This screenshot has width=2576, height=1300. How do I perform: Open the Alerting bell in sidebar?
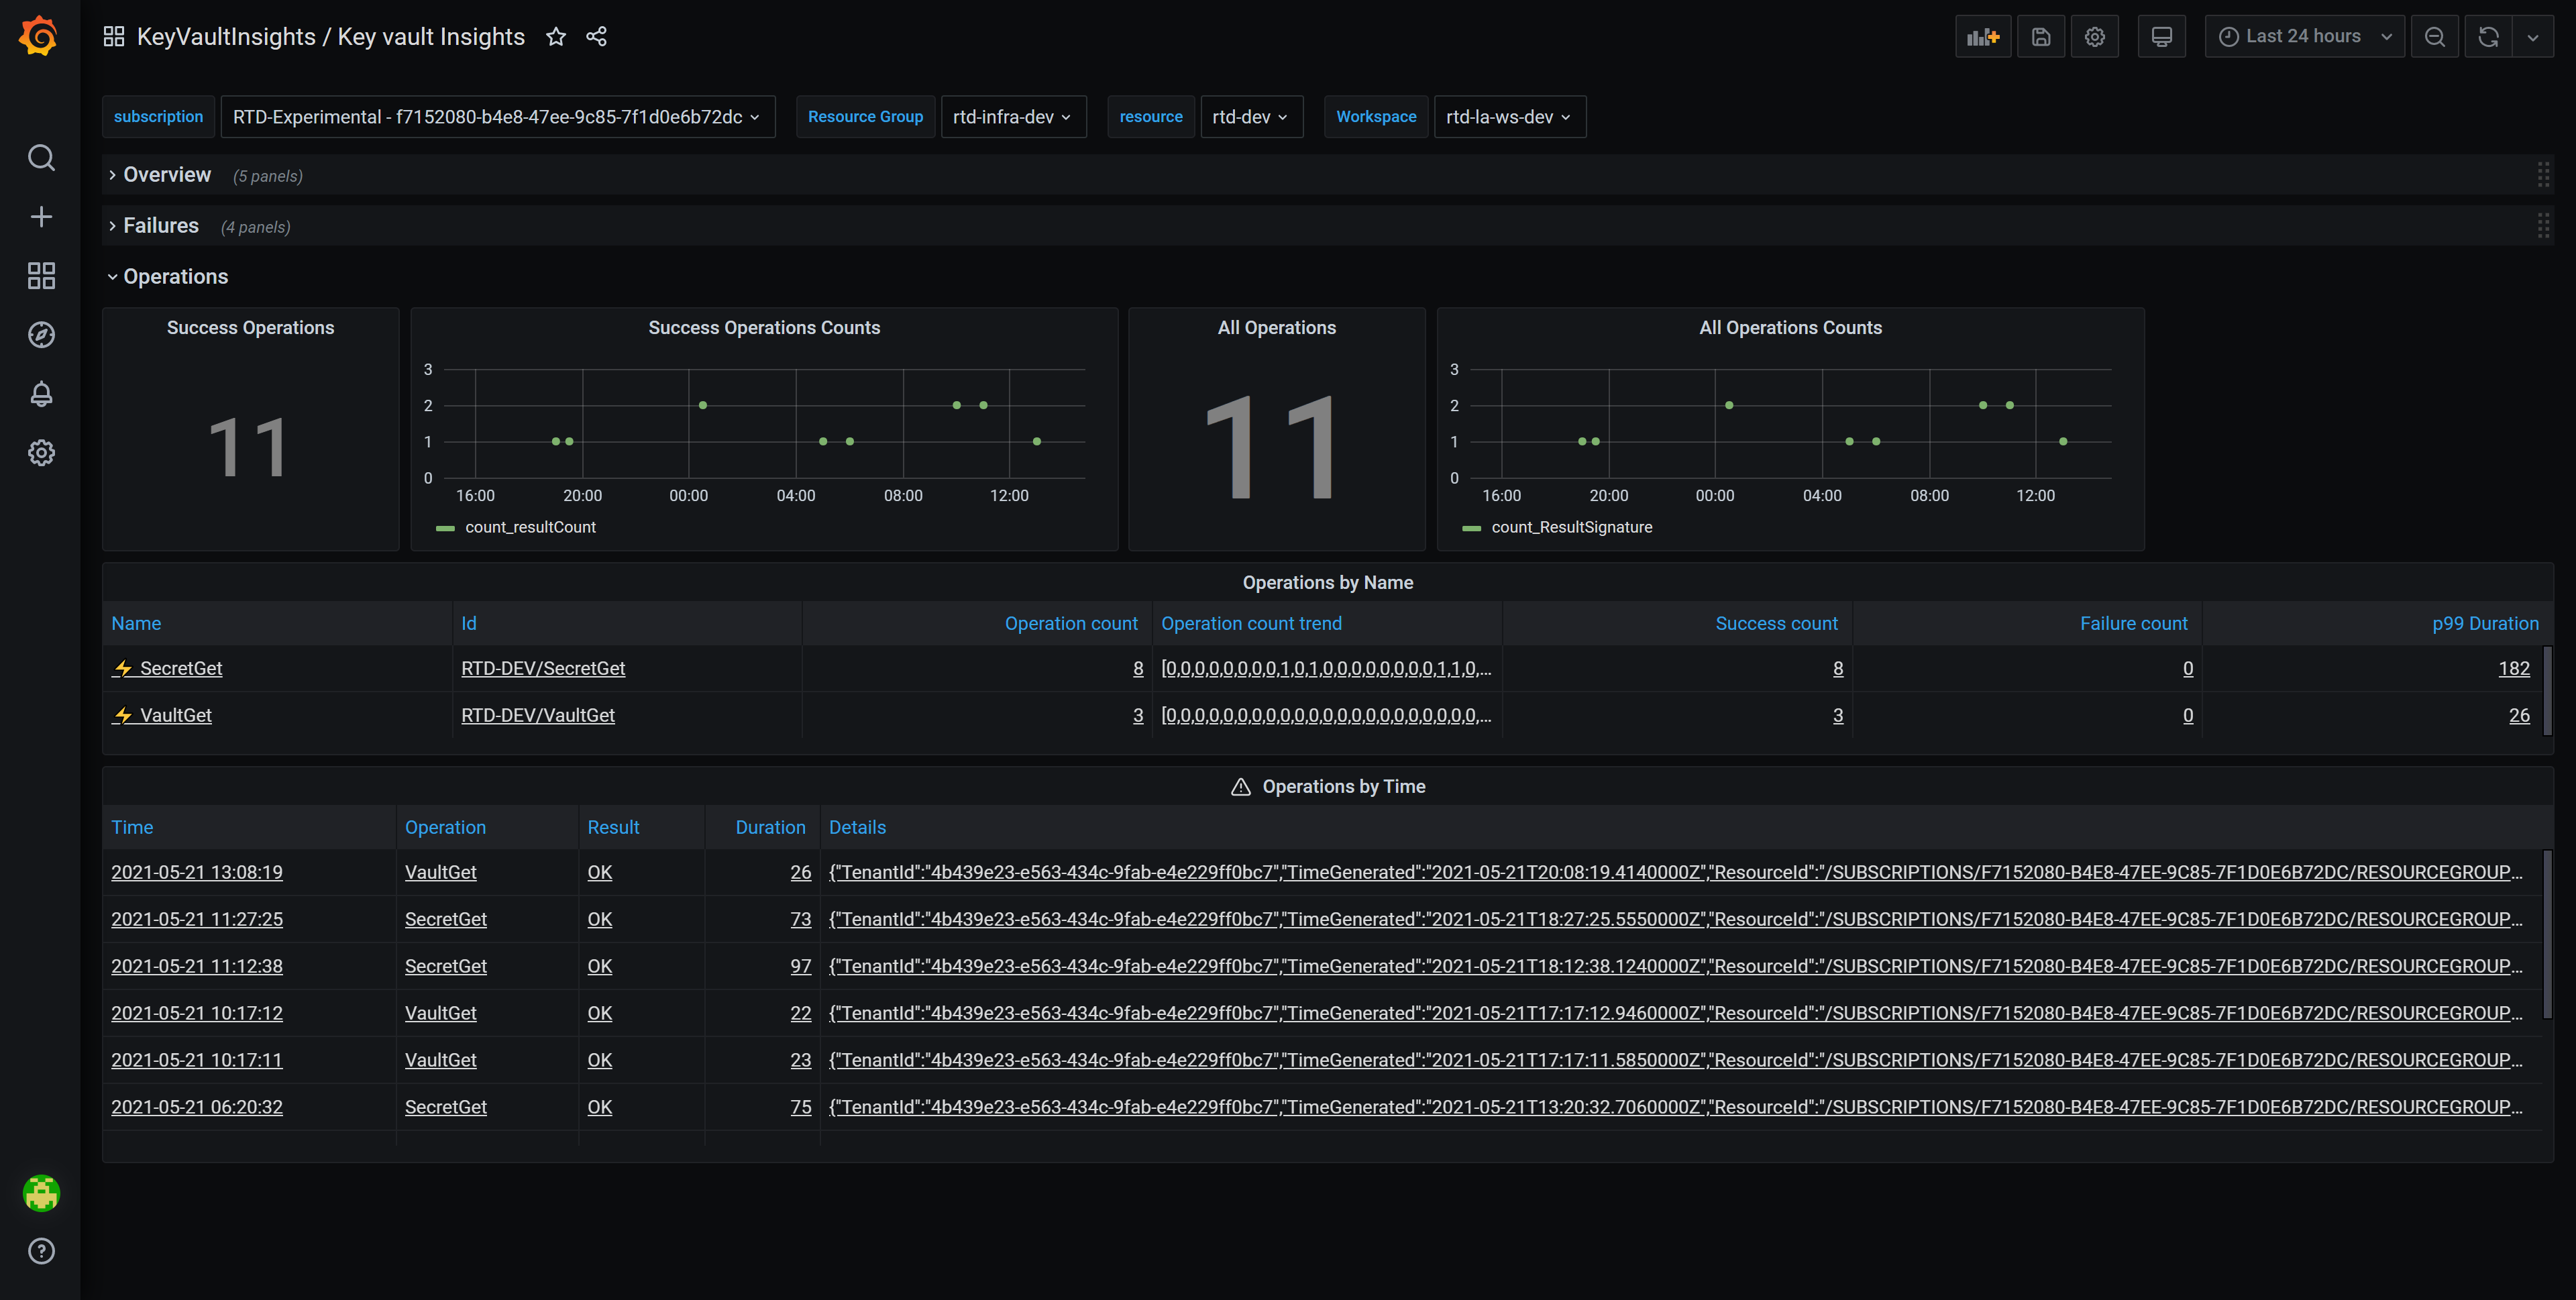pyautogui.click(x=41, y=394)
